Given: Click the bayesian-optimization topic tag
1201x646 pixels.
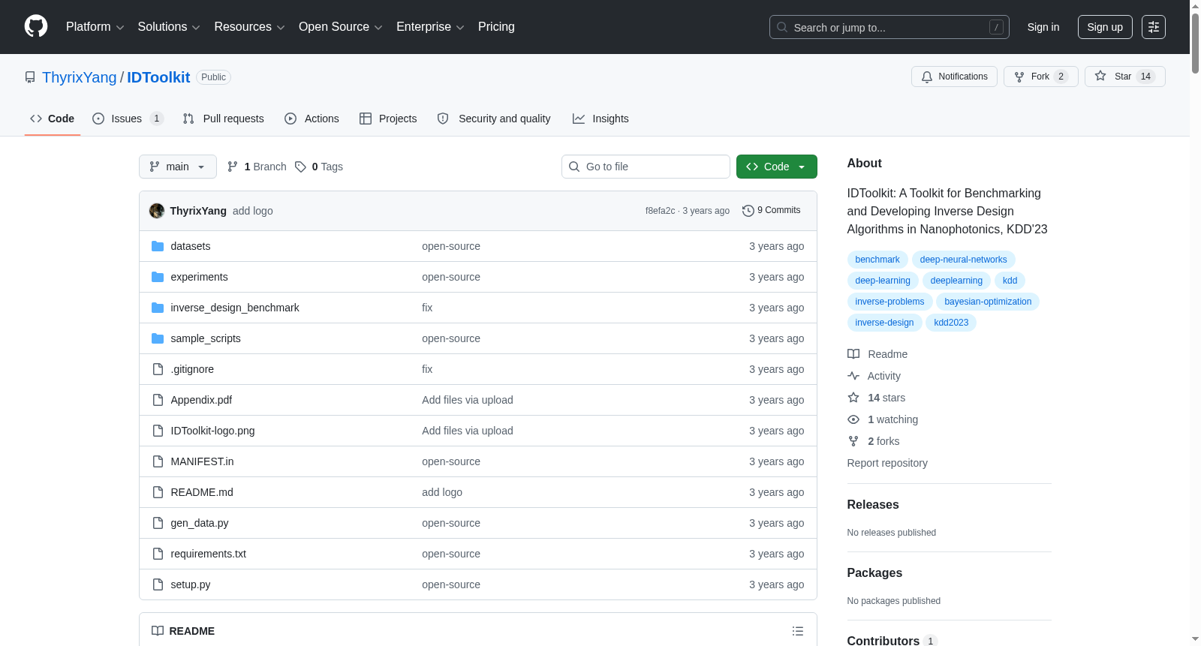Looking at the screenshot, I should click(x=988, y=302).
